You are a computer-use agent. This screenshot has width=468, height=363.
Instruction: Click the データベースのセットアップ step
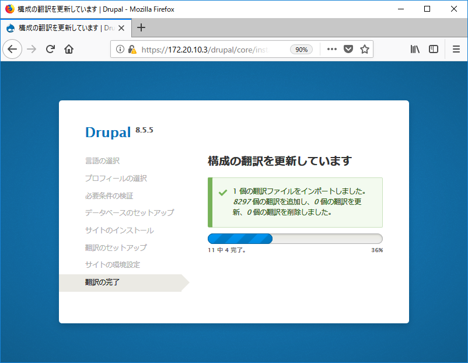click(130, 212)
